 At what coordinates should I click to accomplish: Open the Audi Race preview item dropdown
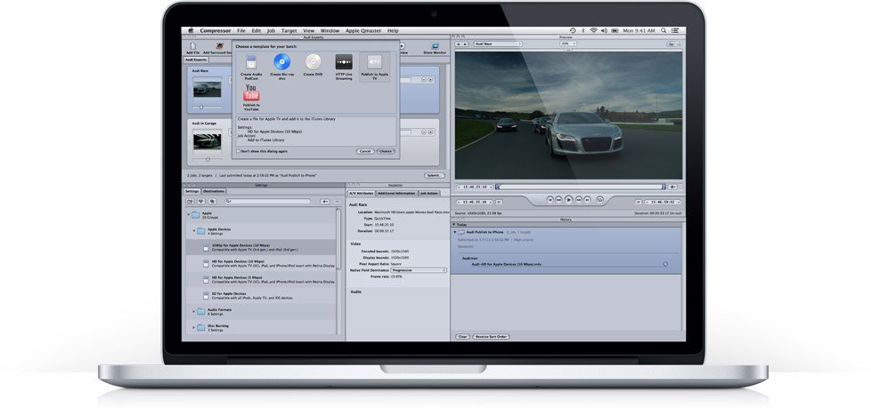(x=497, y=44)
